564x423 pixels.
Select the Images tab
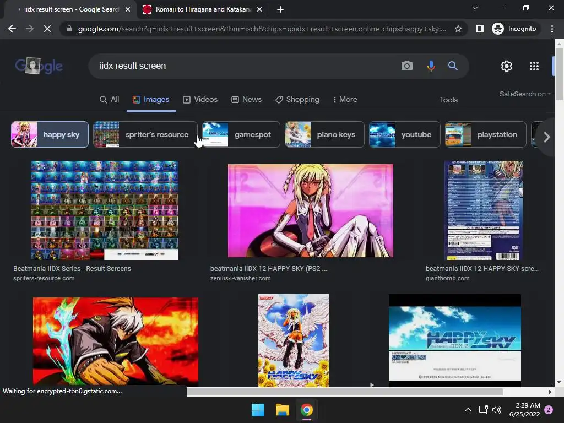151,100
